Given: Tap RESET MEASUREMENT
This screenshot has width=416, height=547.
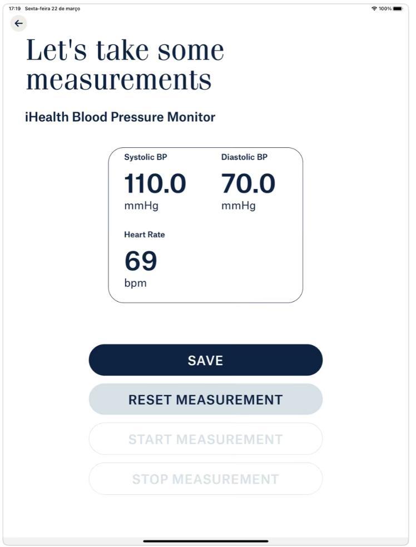Looking at the screenshot, I should point(206,399).
